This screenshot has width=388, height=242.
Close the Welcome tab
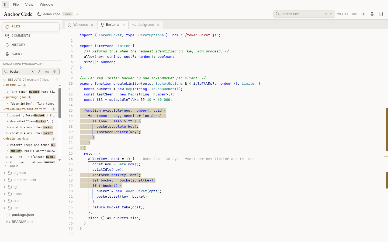pyautogui.click(x=92, y=25)
